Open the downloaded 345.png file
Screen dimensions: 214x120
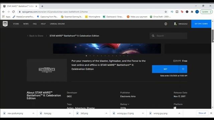tap(84, 113)
